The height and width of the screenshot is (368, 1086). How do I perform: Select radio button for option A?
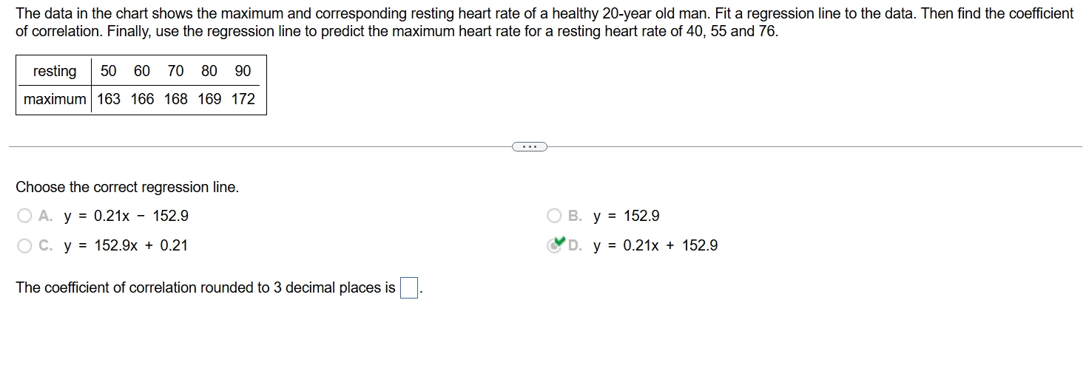coord(24,216)
